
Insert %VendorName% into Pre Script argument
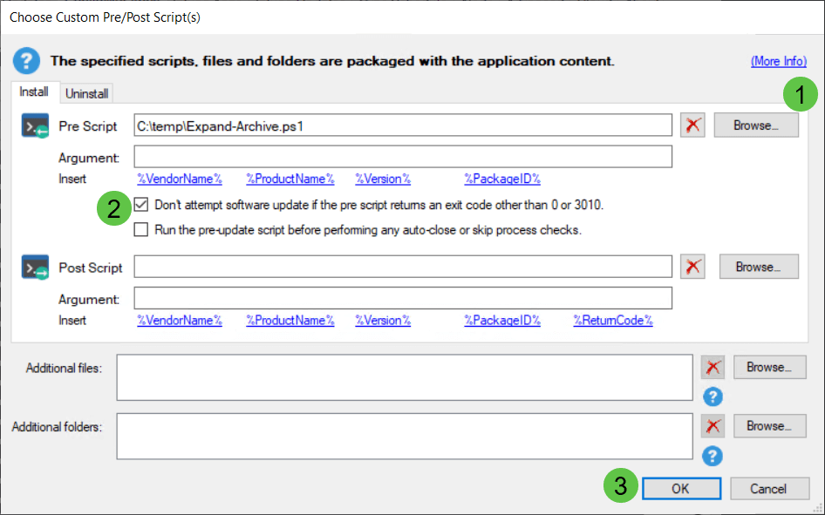[x=180, y=179]
